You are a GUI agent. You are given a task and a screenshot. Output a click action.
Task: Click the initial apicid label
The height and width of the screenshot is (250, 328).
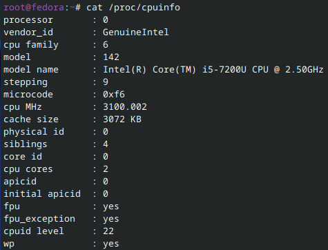(x=42, y=194)
